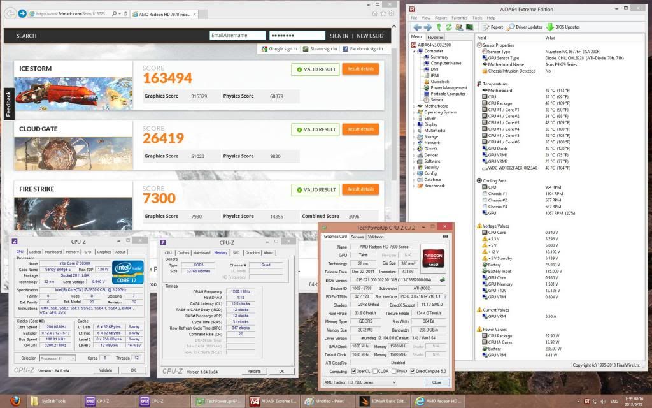Viewport: 652px width, 408px height.
Task: Open Firefox from the taskbar
Action: pos(15,401)
